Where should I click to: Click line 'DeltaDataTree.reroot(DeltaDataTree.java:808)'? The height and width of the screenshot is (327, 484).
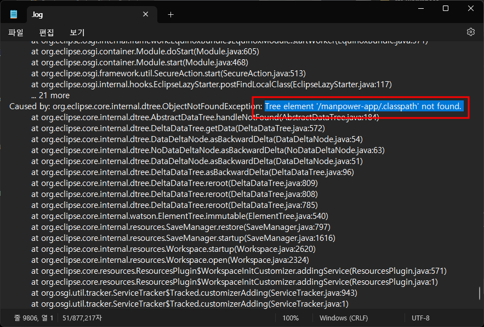pyautogui.click(x=174, y=194)
